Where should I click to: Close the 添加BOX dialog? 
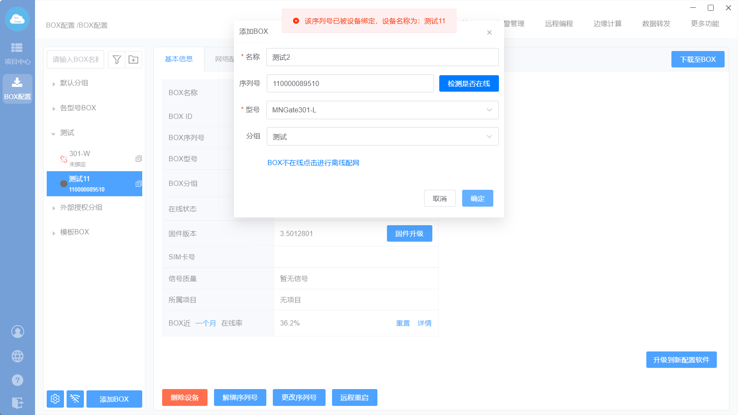(489, 32)
